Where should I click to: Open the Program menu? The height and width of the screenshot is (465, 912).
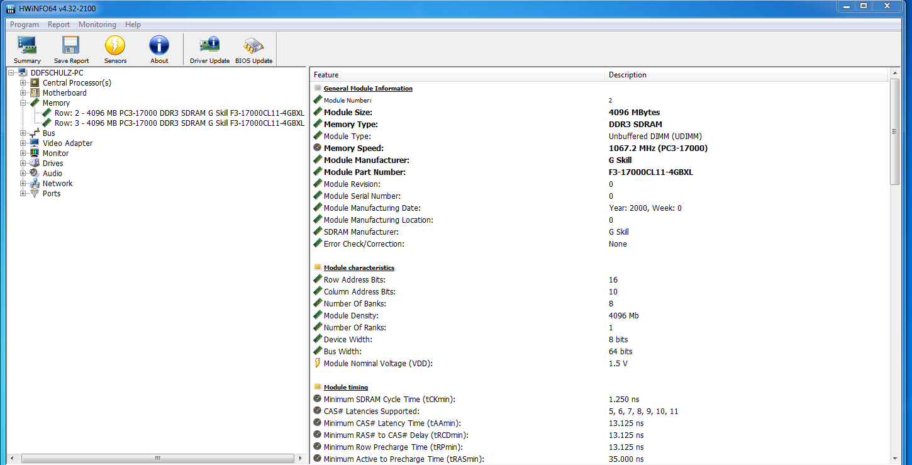click(x=25, y=25)
